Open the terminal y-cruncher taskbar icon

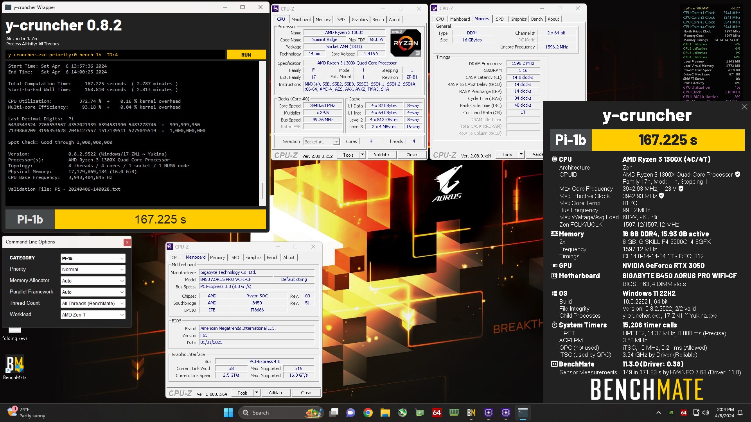[523, 413]
